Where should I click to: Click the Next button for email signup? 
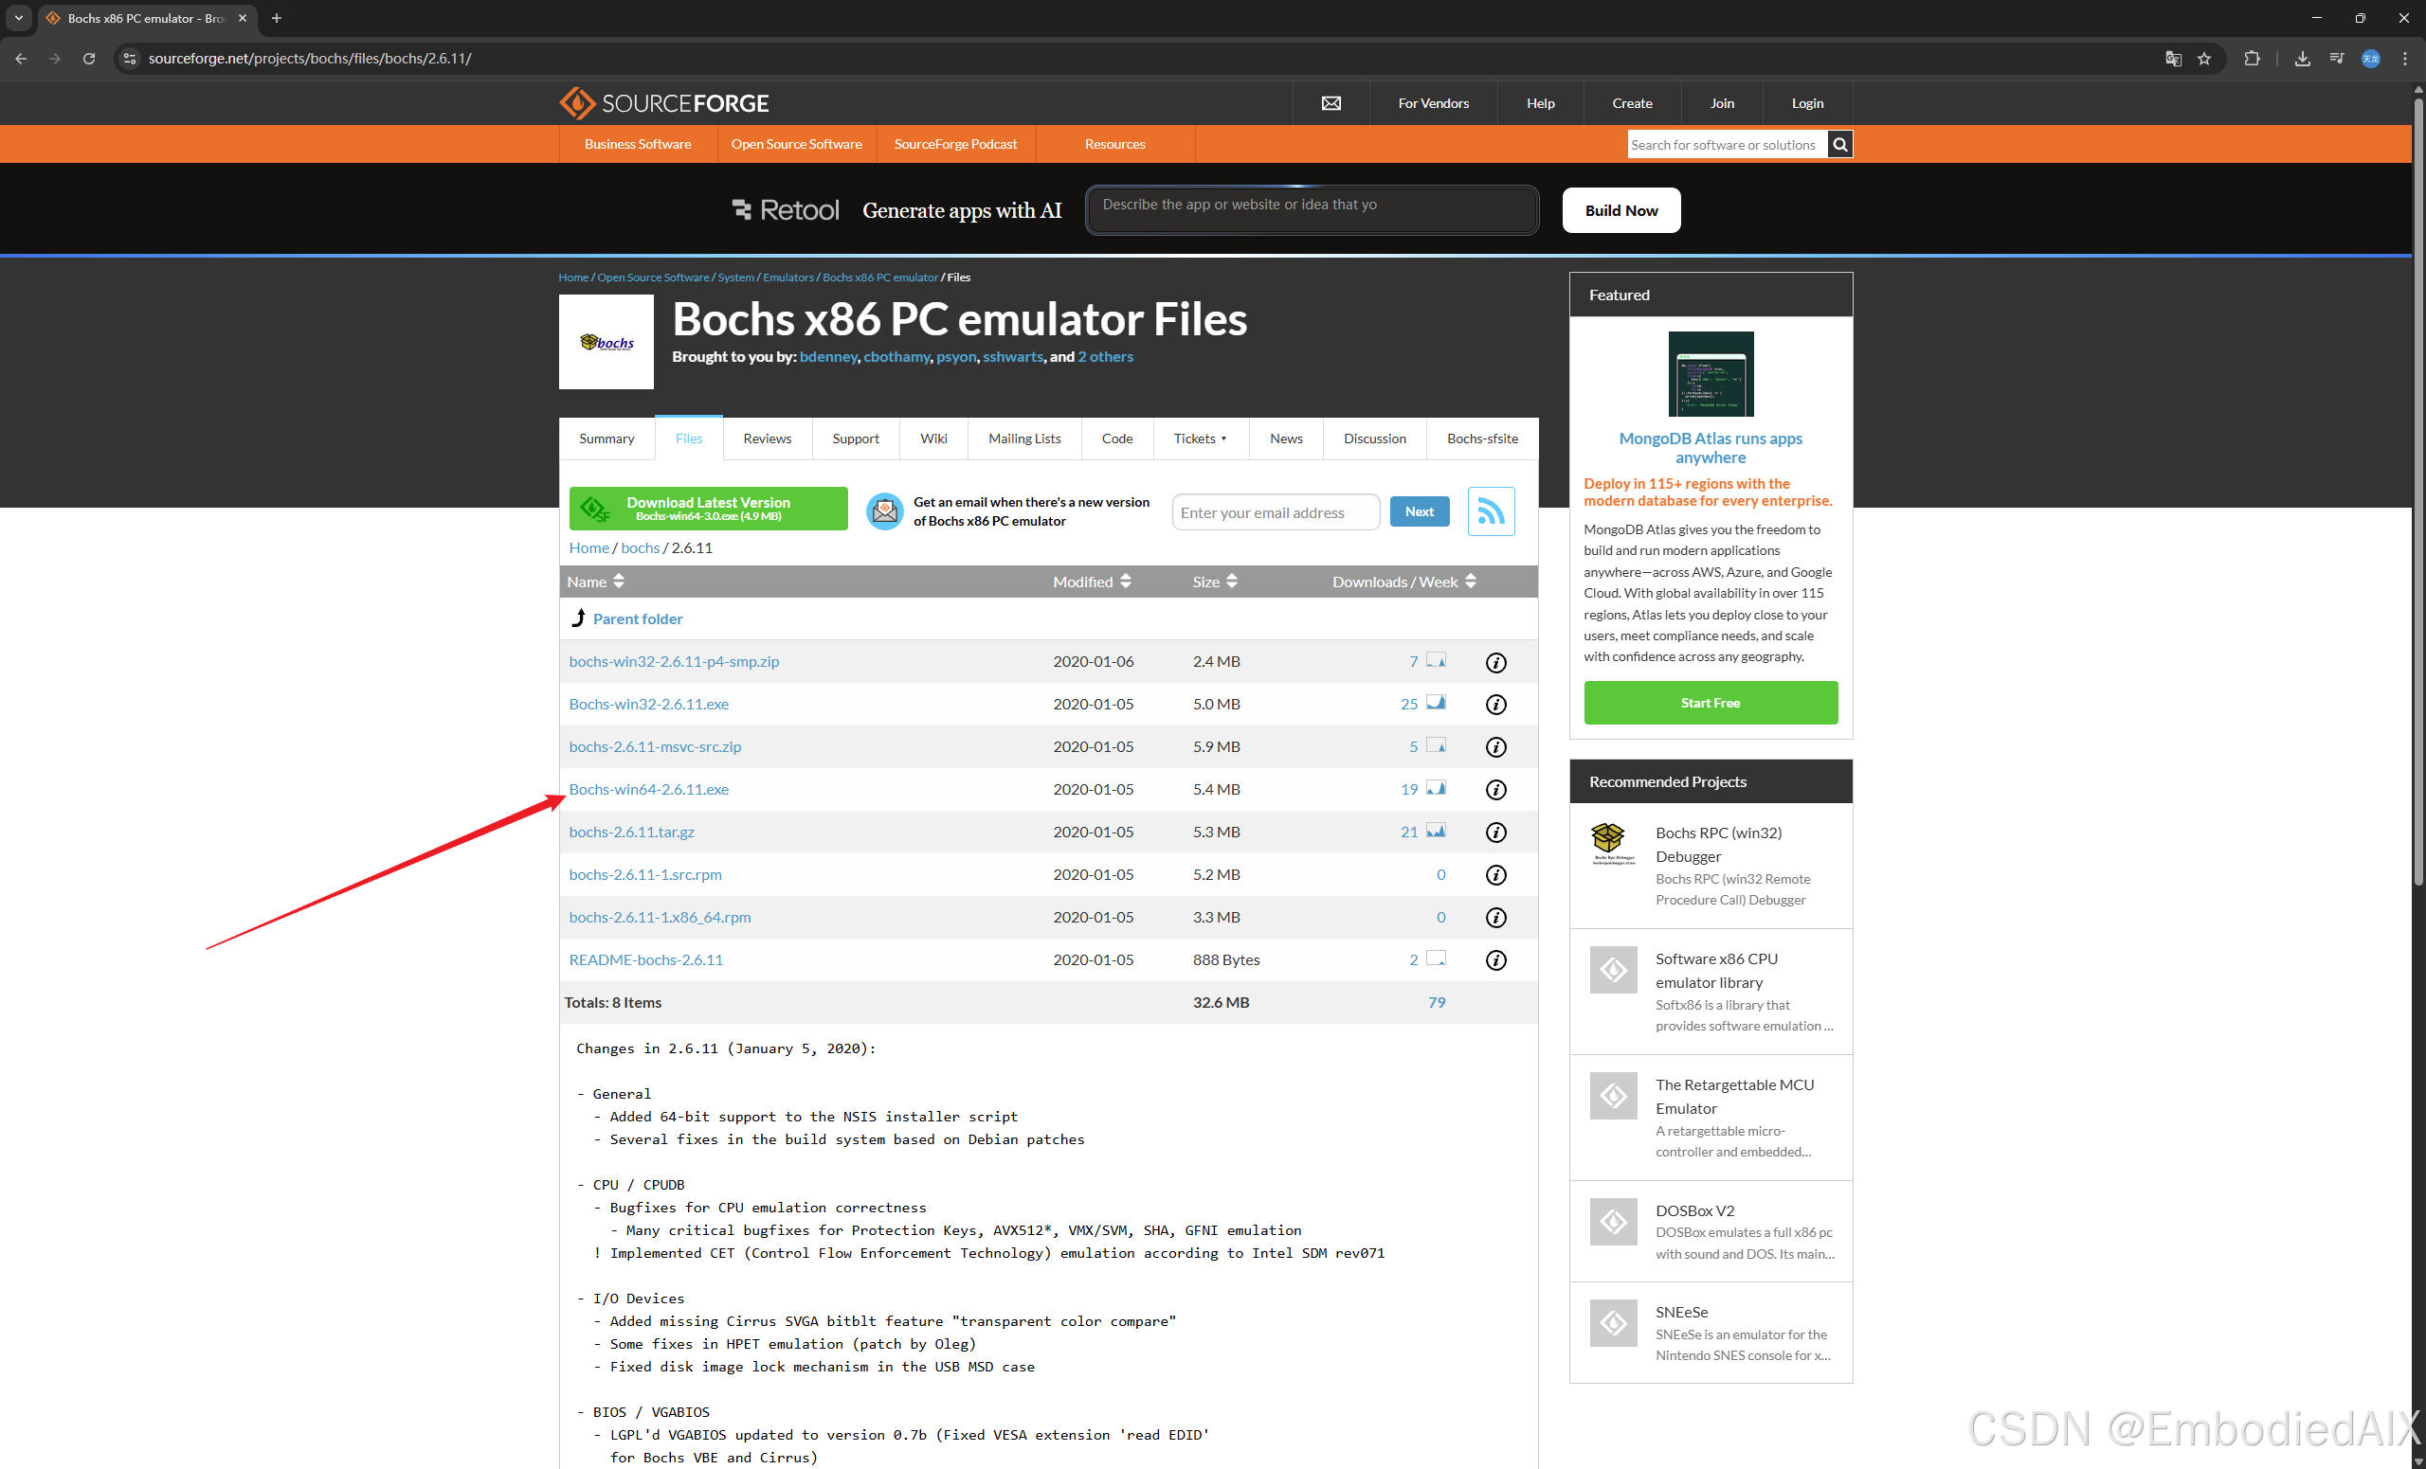tap(1419, 511)
